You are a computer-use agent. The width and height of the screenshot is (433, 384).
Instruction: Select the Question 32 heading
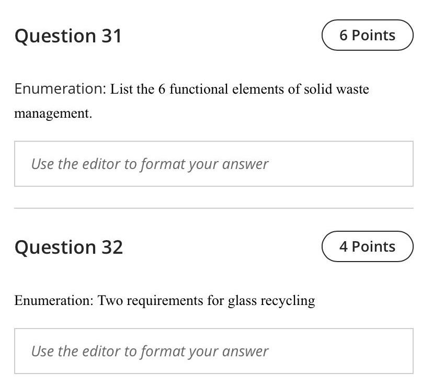coord(70,246)
